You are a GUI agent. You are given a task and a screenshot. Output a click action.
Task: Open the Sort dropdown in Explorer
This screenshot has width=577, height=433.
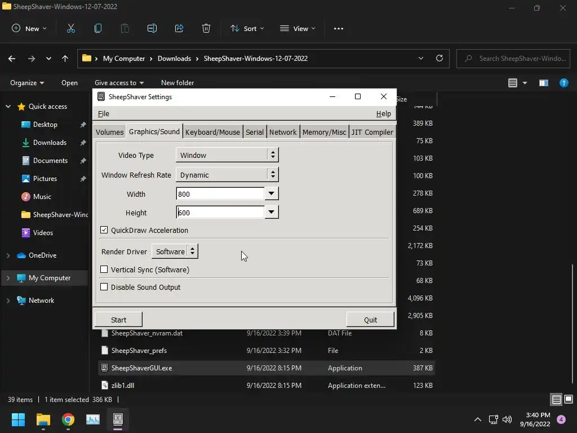pyautogui.click(x=247, y=28)
